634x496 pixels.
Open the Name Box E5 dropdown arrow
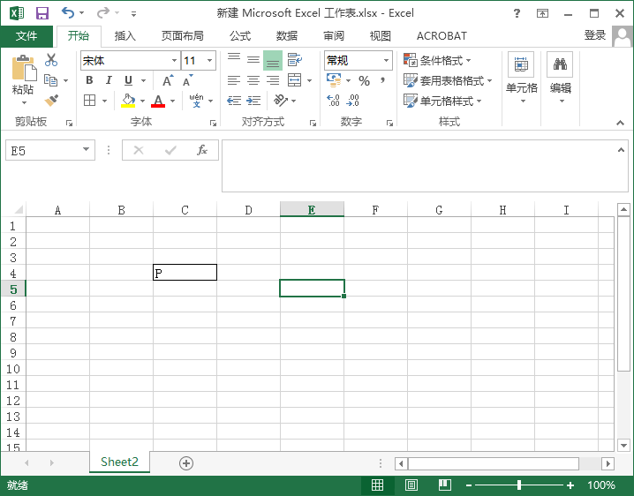(87, 149)
